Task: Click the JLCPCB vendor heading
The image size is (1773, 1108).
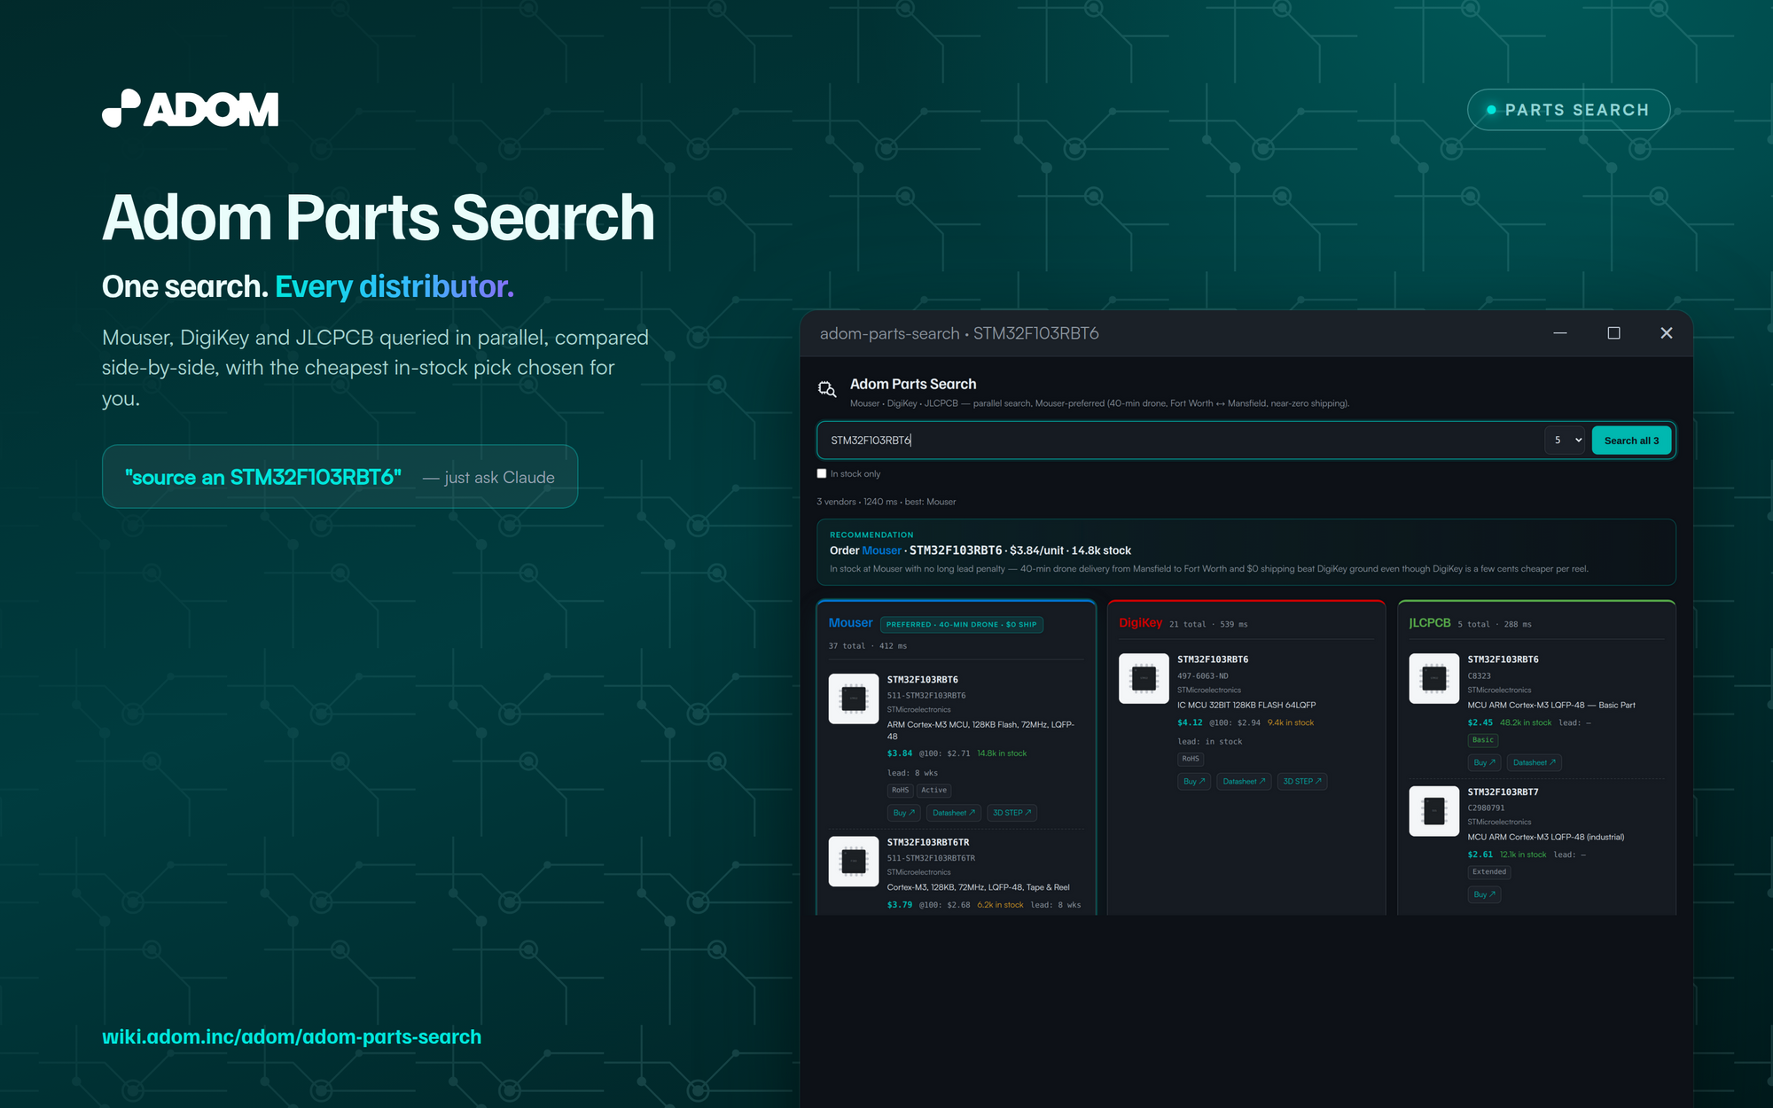Action: 1430,623
